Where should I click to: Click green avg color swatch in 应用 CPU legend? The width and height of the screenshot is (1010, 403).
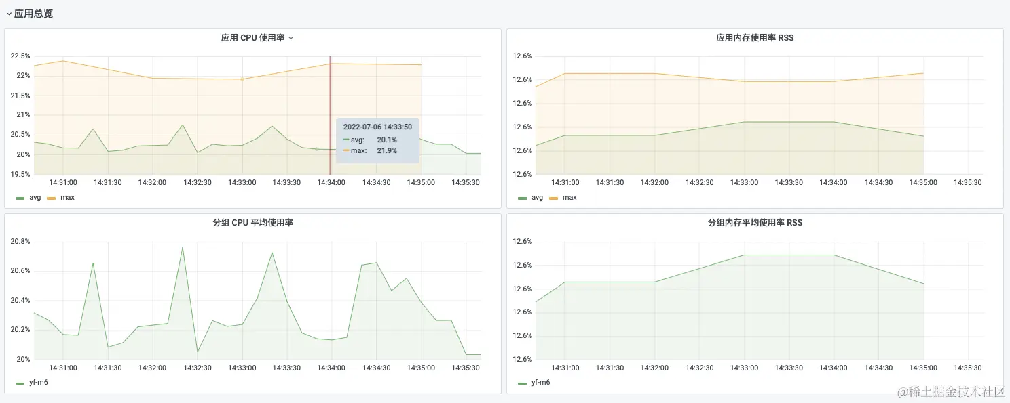20,198
